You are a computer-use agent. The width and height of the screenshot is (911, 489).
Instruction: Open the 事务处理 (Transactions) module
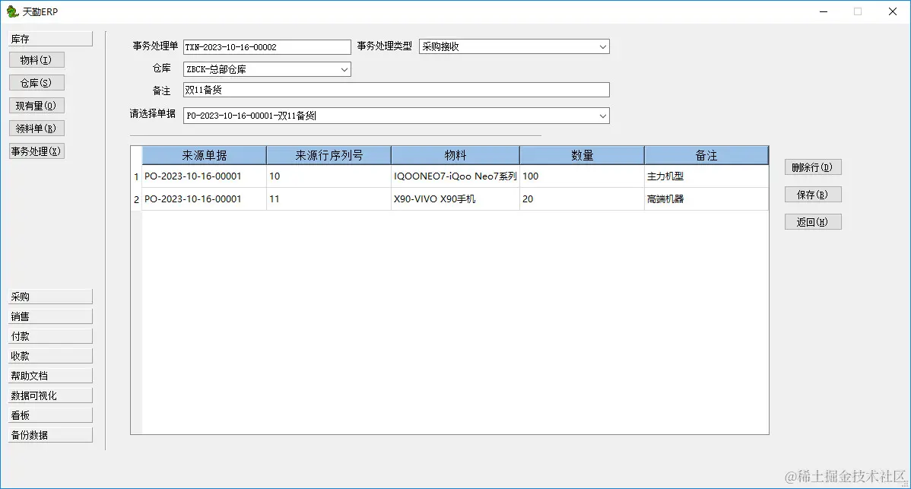[36, 151]
